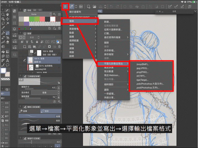Open the hamburger main menu
Screen dimensions: 198x148
65,6
